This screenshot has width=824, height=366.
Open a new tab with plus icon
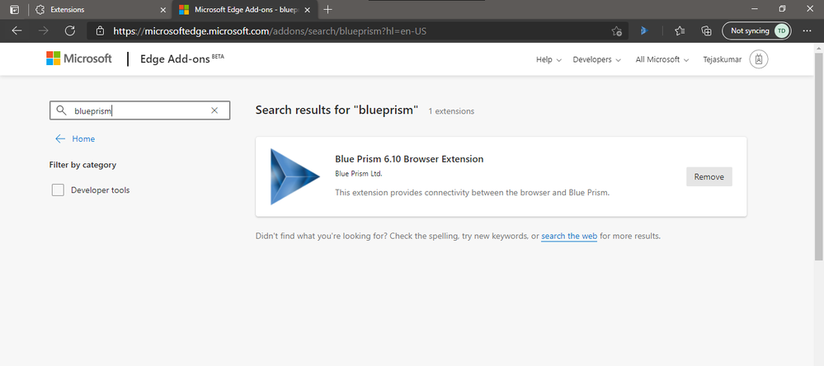pos(328,9)
